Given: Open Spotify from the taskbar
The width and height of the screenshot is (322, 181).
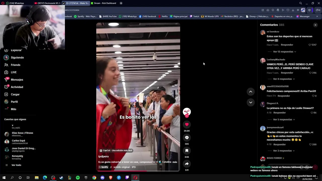Looking at the screenshot, I should pos(78,178).
